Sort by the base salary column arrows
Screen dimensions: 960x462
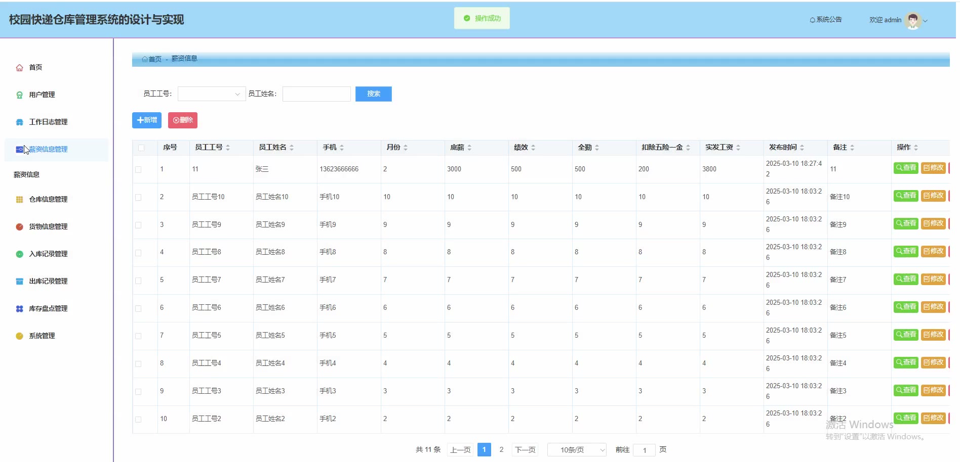coord(469,148)
